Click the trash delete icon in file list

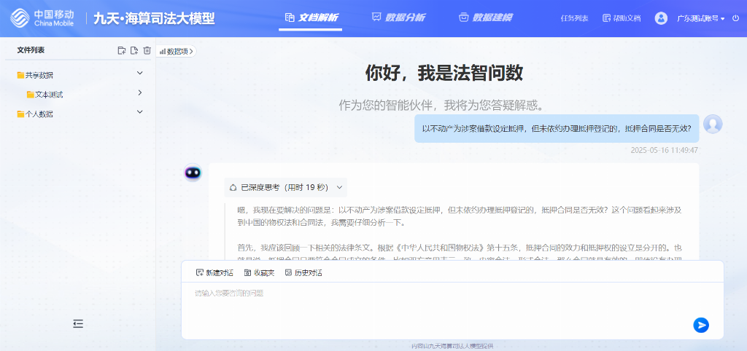coord(147,50)
